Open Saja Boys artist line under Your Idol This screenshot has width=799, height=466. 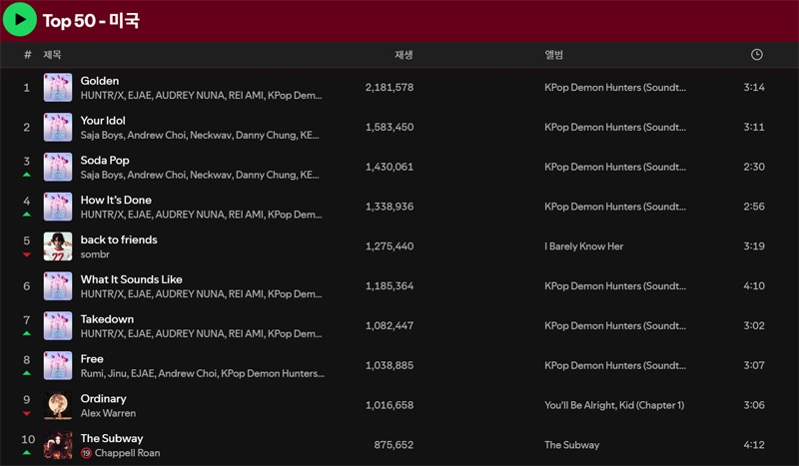click(200, 135)
